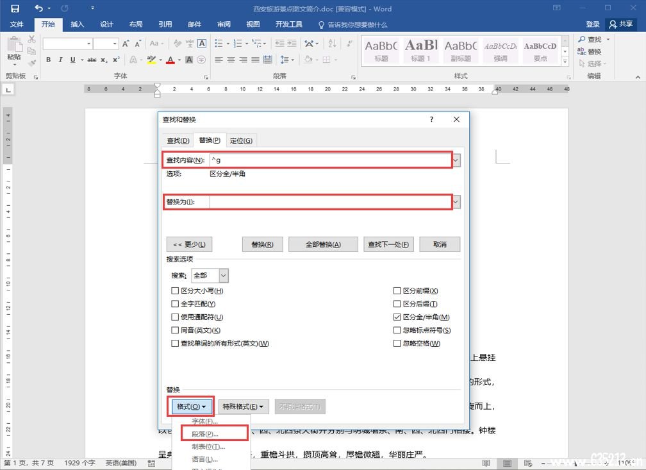The width and height of the screenshot is (646, 470).
Task: Open the font color dropdown arrow
Action: (179, 60)
